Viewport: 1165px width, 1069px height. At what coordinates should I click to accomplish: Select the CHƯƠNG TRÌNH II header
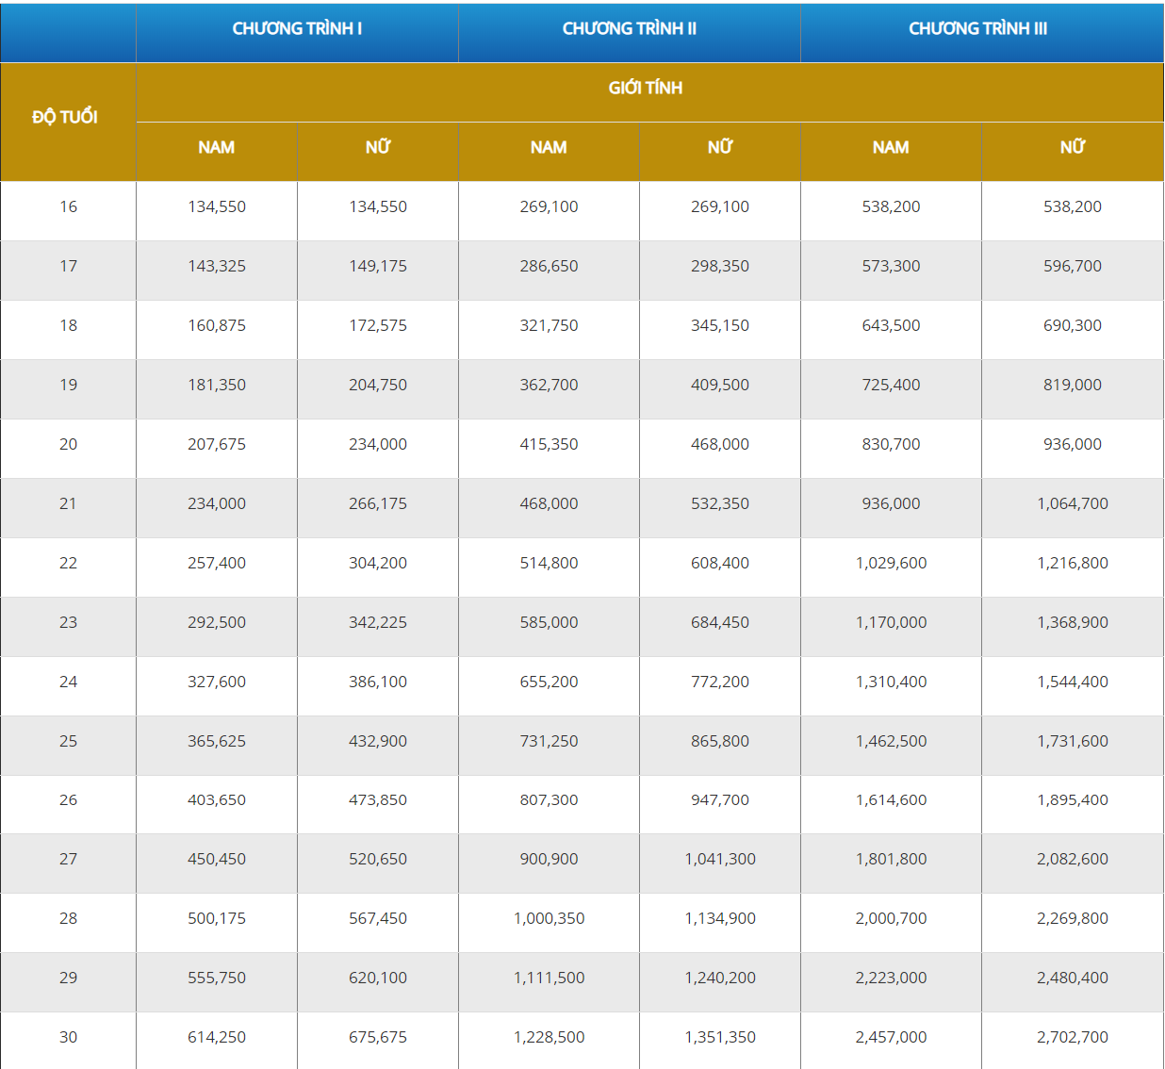(x=629, y=29)
